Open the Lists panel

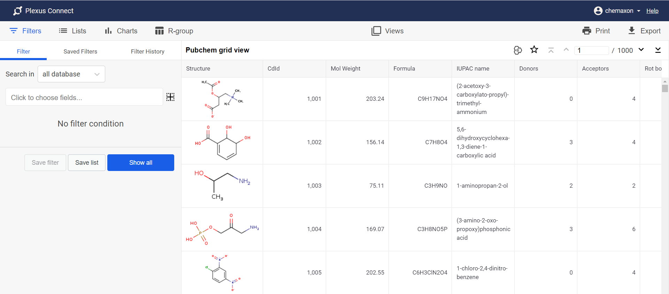(x=72, y=31)
